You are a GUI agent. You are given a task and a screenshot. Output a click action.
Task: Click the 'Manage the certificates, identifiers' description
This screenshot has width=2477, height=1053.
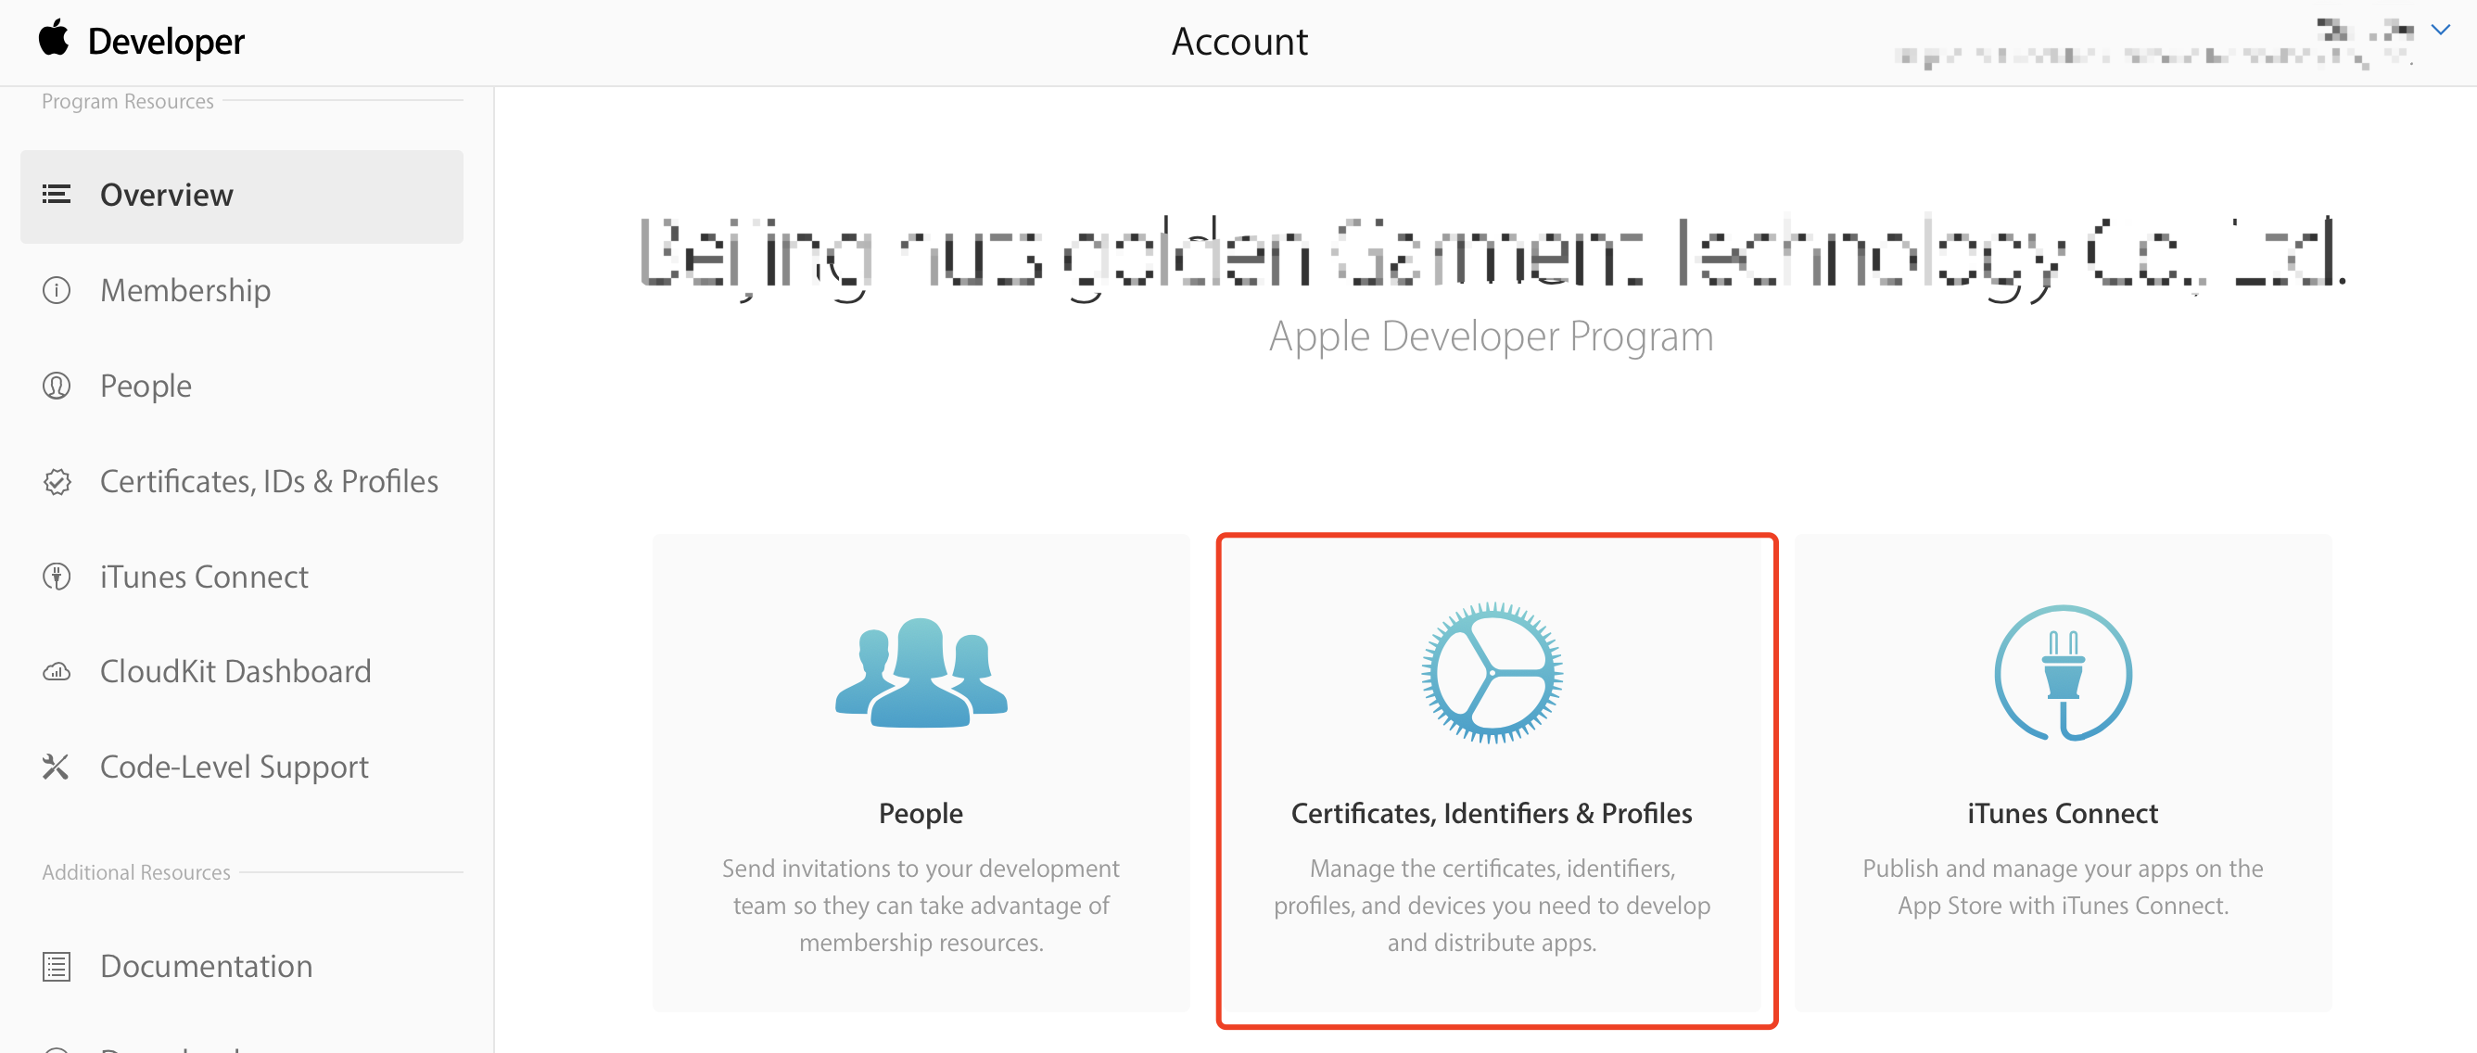tap(1492, 905)
